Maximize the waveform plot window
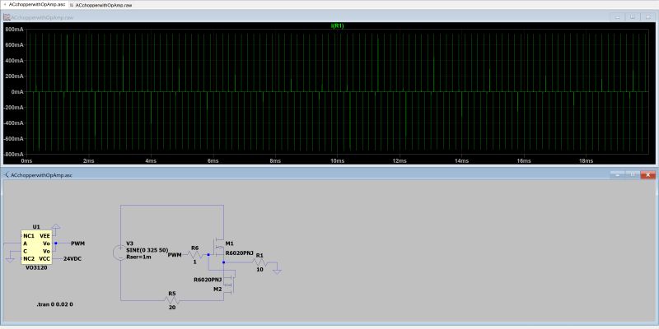Viewport: 659px width, 329px height. (x=633, y=17)
